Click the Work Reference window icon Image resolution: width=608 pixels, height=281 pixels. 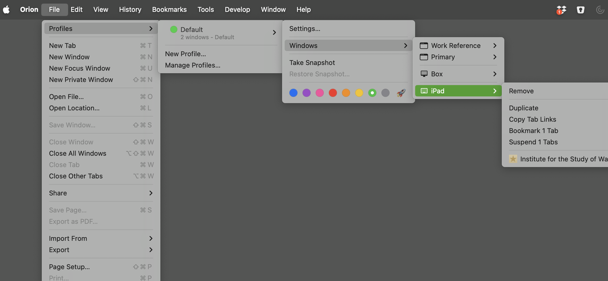tap(424, 46)
